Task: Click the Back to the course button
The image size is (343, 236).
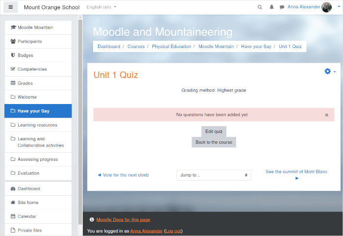Action: pos(214,142)
